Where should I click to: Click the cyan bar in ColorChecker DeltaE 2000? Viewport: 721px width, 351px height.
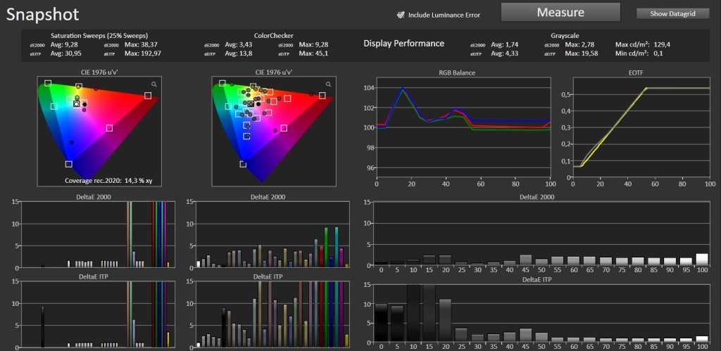(337, 247)
